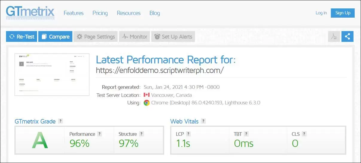361x163 pixels.
Task: Show LCP help tooltip icon
Action: (188, 134)
